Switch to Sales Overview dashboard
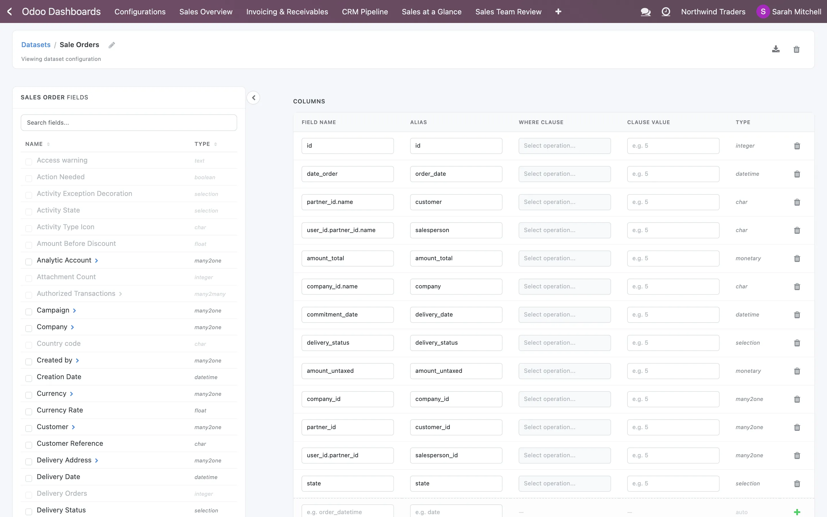This screenshot has width=827, height=517. coord(206,11)
